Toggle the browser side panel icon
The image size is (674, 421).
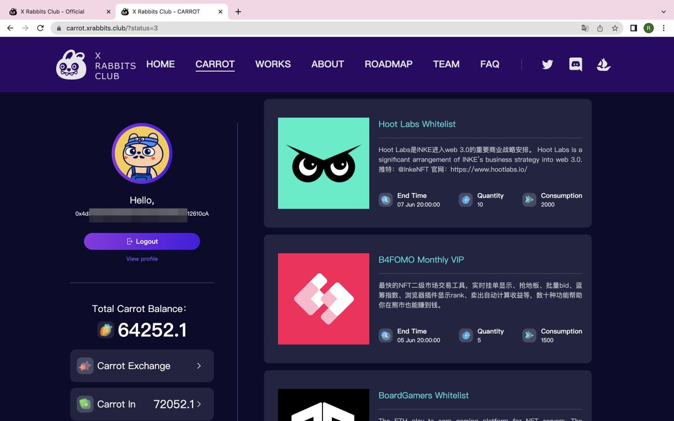(634, 28)
